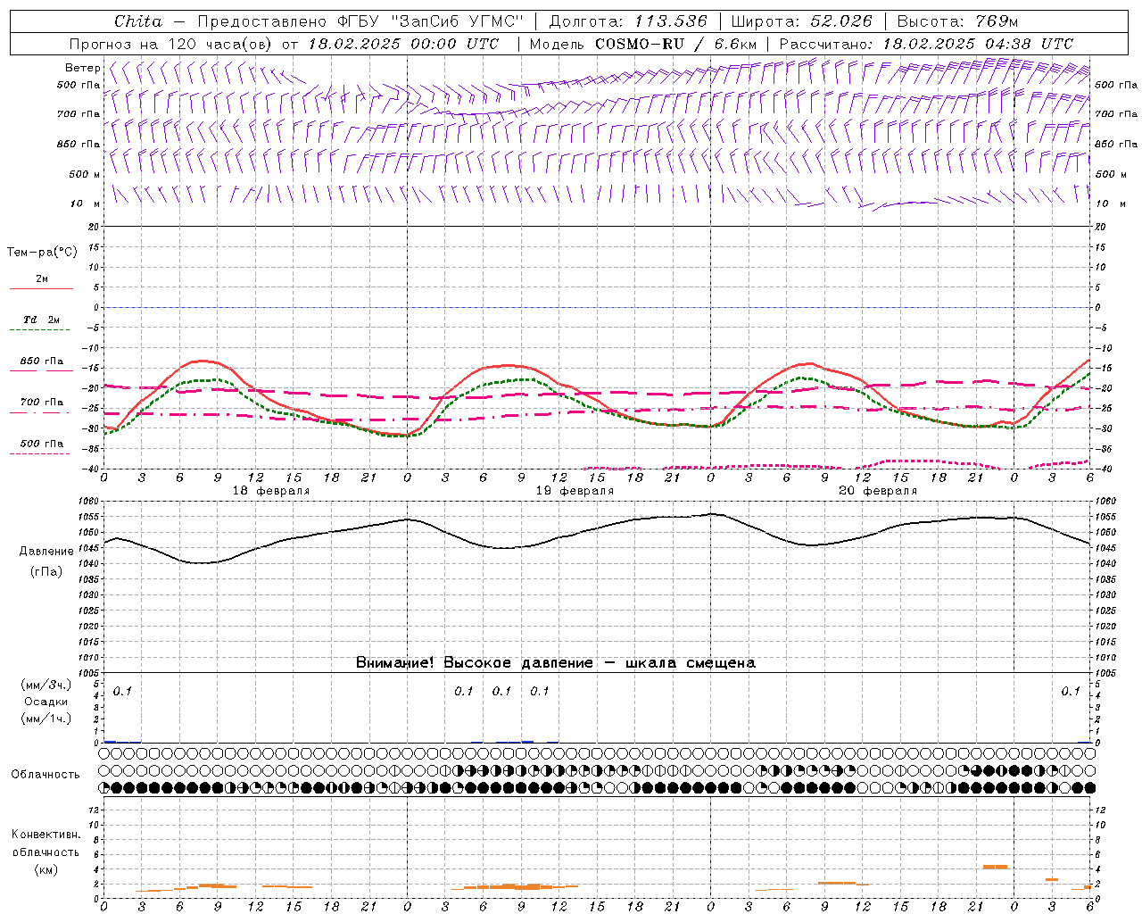Click the 10 м wind level label on left
Viewport: 1142px width, 914px height.
[x=86, y=204]
